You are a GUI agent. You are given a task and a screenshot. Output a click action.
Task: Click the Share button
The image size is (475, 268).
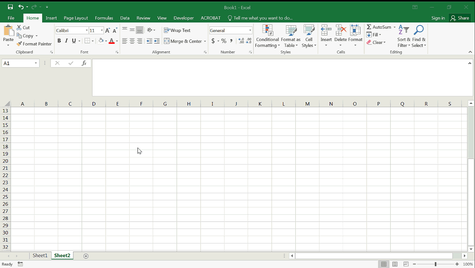[459, 18]
